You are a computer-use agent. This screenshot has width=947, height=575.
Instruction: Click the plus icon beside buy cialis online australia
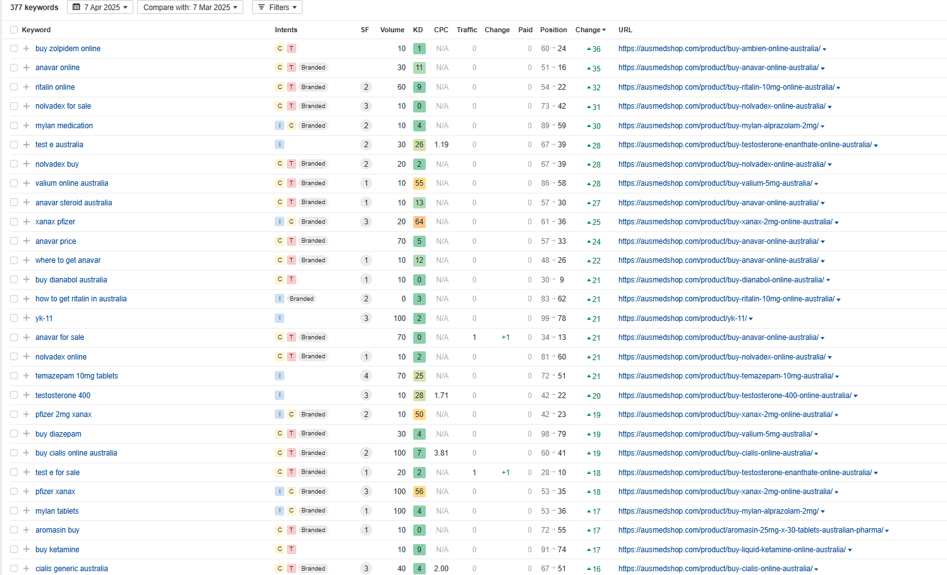26,453
